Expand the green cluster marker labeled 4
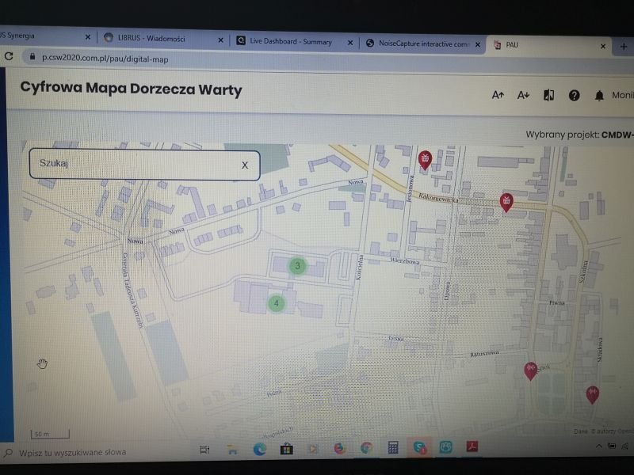 [276, 303]
